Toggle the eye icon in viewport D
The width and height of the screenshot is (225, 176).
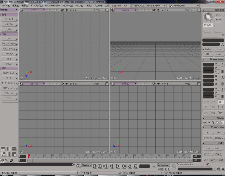coord(158,84)
